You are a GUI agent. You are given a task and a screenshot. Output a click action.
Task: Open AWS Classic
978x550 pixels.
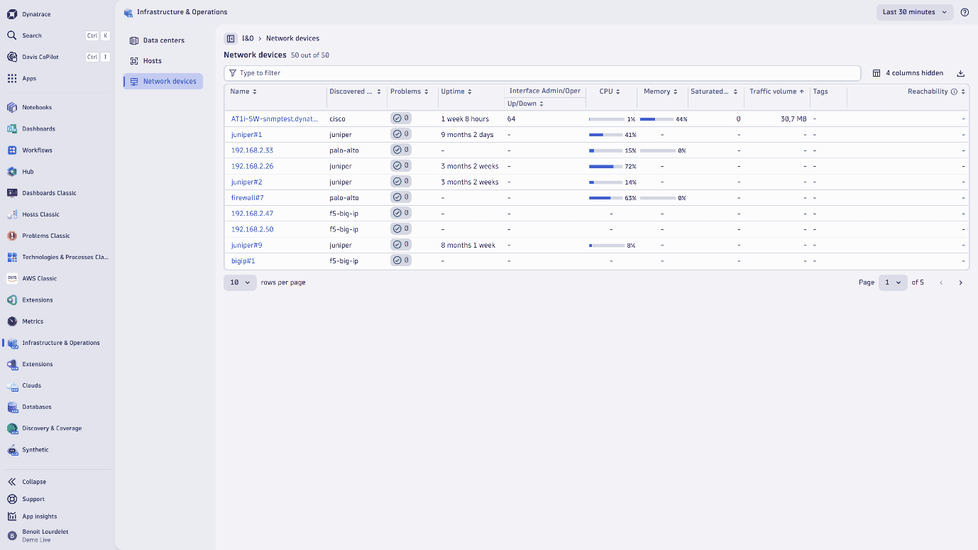(x=39, y=278)
